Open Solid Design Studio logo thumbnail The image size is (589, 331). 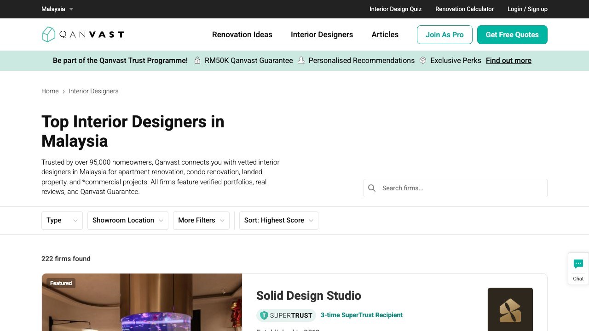coord(510,309)
